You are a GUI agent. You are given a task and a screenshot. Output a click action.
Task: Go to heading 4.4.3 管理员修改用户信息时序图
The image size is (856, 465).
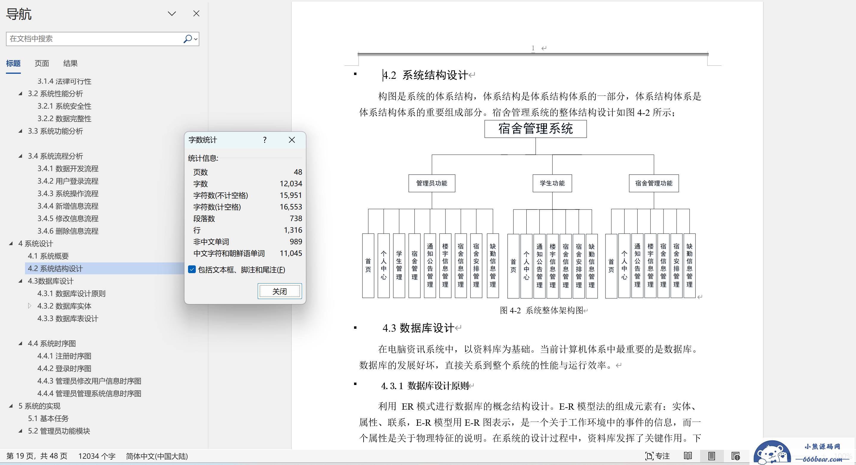tap(89, 381)
